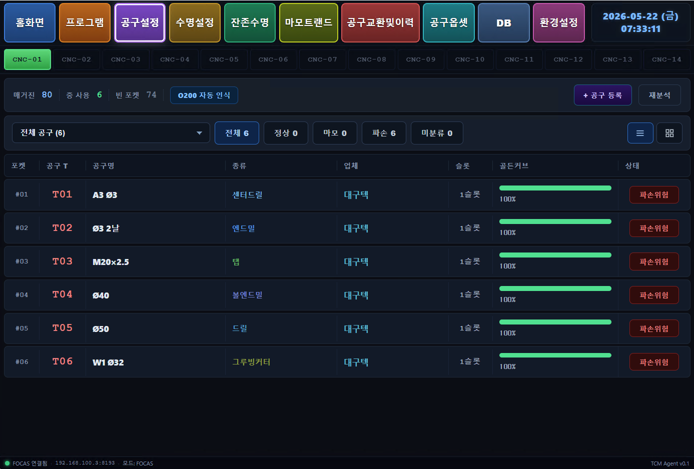Screen dimensions: 694x469
Task: Open the 공구설정 menu
Action: click(140, 22)
